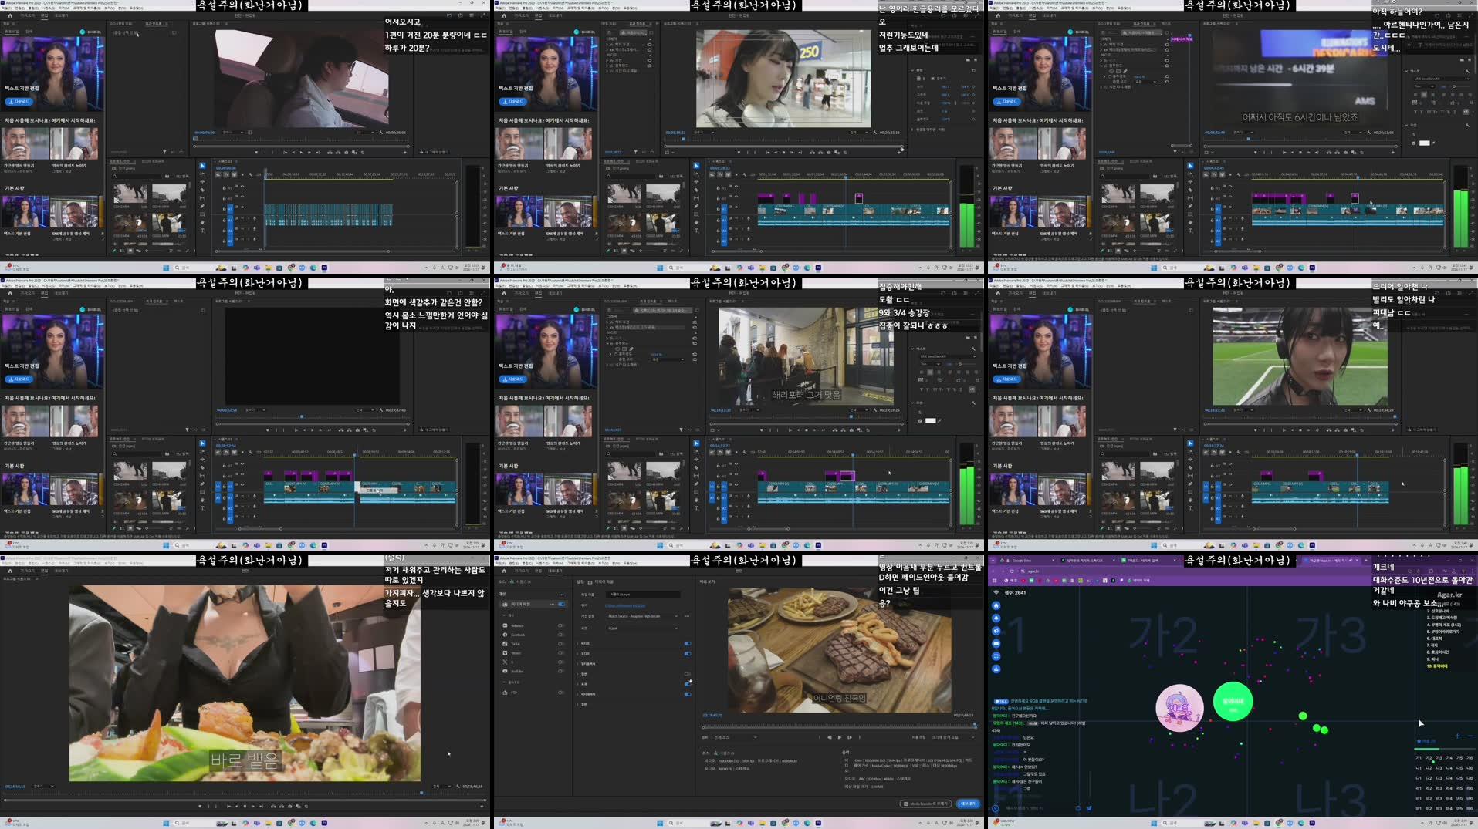
Task: Enable Facebook destination toggle
Action: [560, 635]
